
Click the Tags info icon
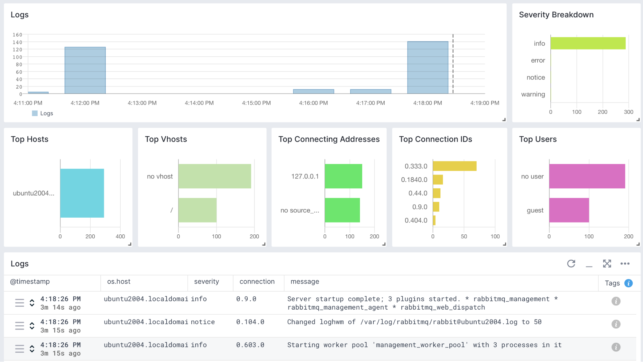click(x=629, y=283)
